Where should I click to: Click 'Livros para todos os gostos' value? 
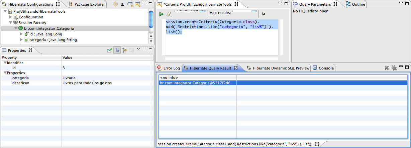(x=87, y=83)
